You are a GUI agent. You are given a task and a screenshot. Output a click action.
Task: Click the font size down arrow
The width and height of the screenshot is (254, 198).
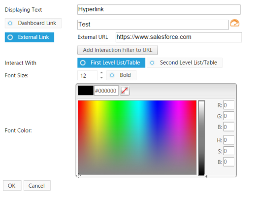(101, 77)
